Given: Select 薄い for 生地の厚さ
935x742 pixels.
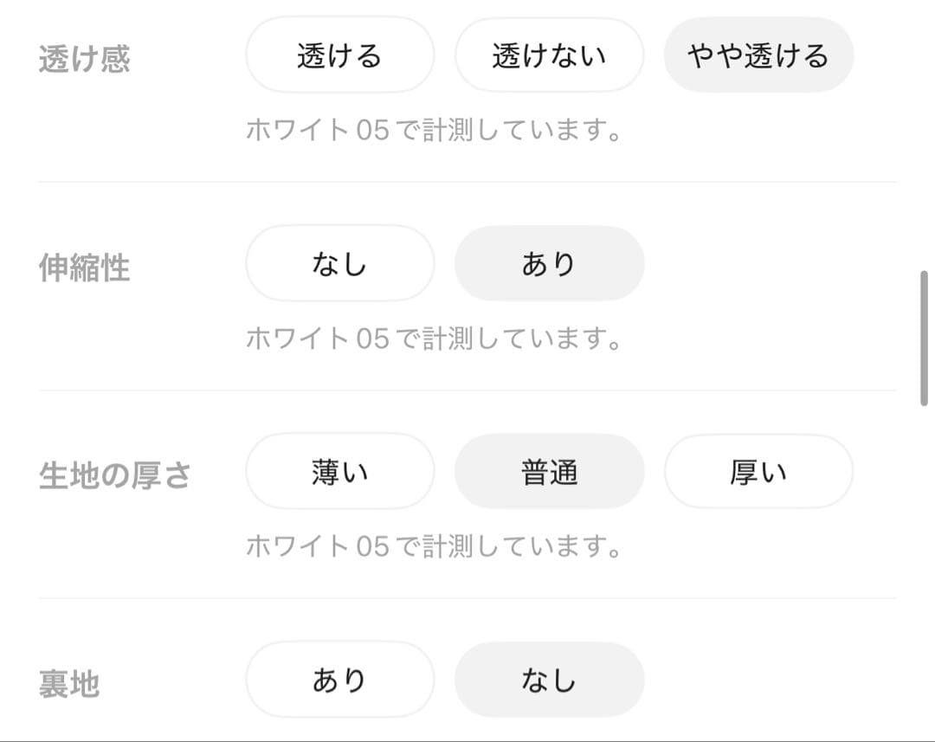Looking at the screenshot, I should pos(339,471).
